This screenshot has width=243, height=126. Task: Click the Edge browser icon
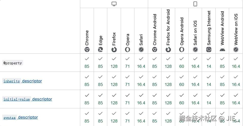click(100, 50)
